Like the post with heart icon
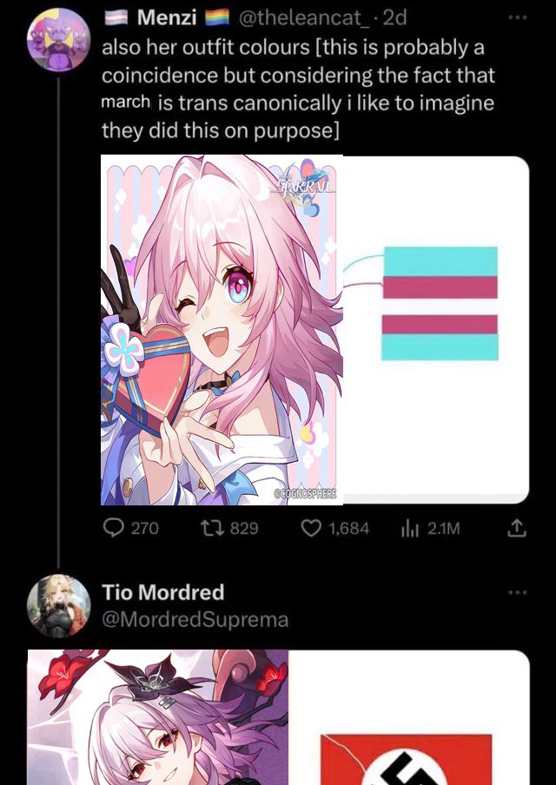This screenshot has height=785, width=556. (x=312, y=528)
